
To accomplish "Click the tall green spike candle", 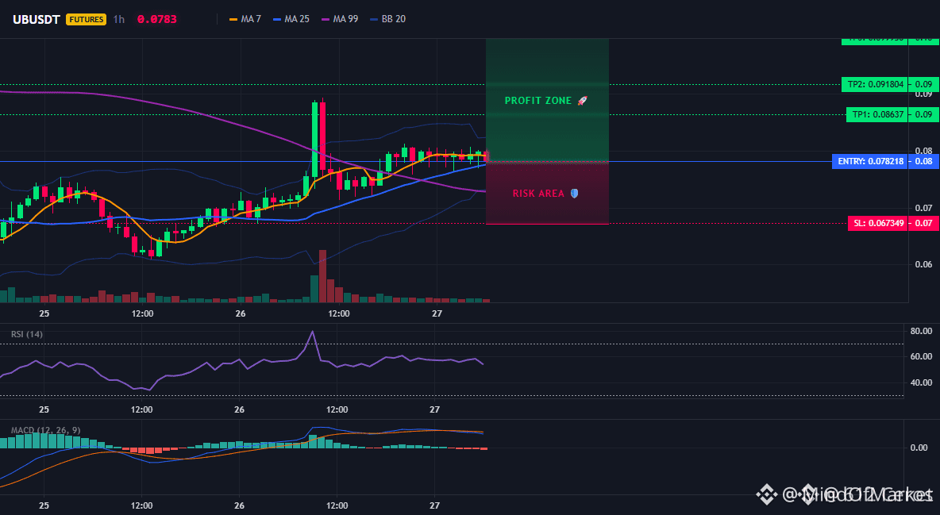I will click(314, 139).
